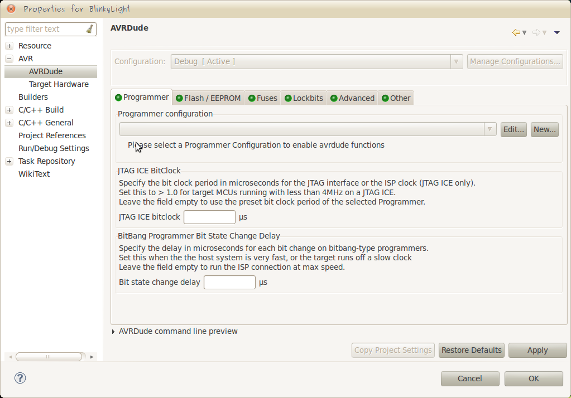Click the JTAG ICE bitclock field
The height and width of the screenshot is (398, 571).
click(209, 217)
